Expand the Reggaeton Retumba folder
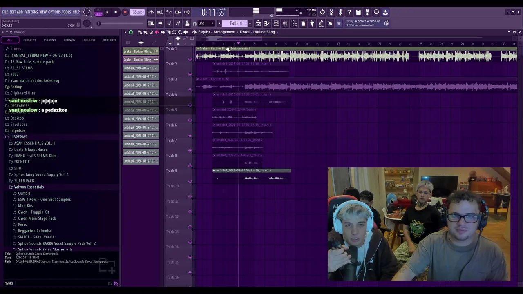523x294 pixels. coord(34,231)
